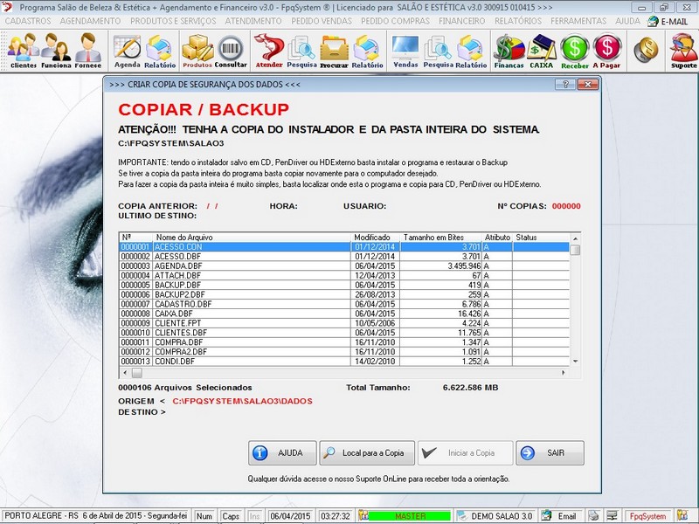Click file list scroll up arrow
This screenshot has width=699, height=524.
point(575,238)
